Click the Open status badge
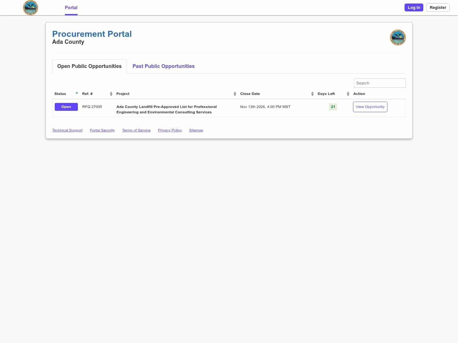458x343 pixels. (66, 107)
